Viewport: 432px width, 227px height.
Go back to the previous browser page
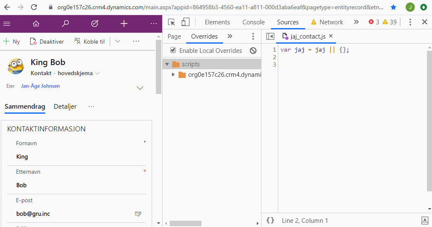7,7
